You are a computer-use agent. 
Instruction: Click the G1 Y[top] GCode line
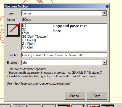click(x=28, y=44)
